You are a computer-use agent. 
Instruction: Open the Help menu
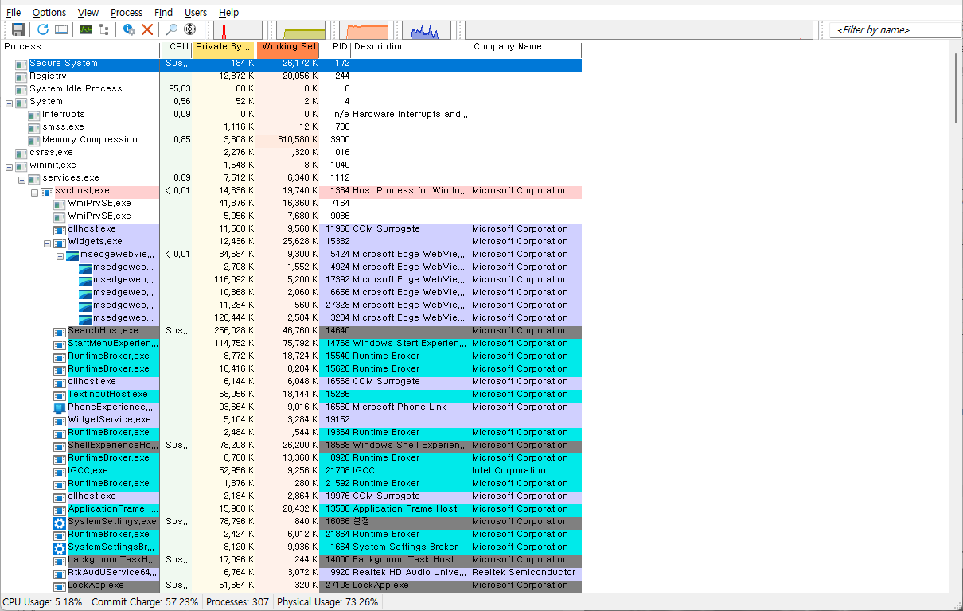tap(228, 12)
